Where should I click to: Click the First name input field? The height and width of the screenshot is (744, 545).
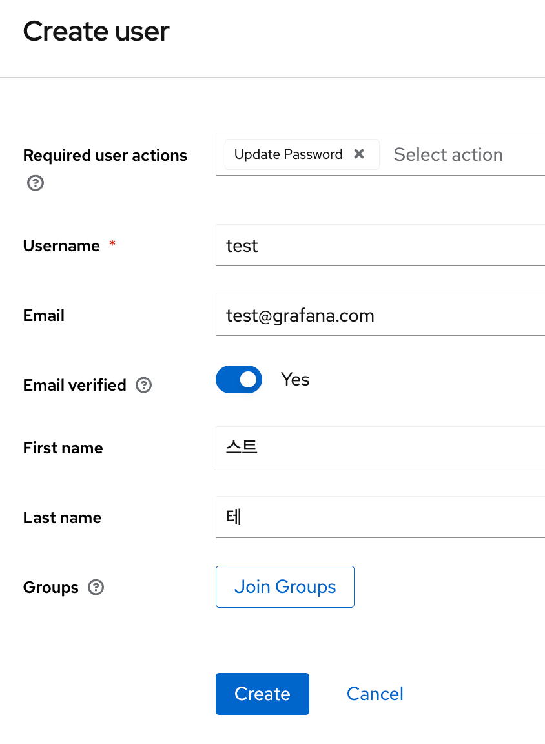pyautogui.click(x=381, y=447)
